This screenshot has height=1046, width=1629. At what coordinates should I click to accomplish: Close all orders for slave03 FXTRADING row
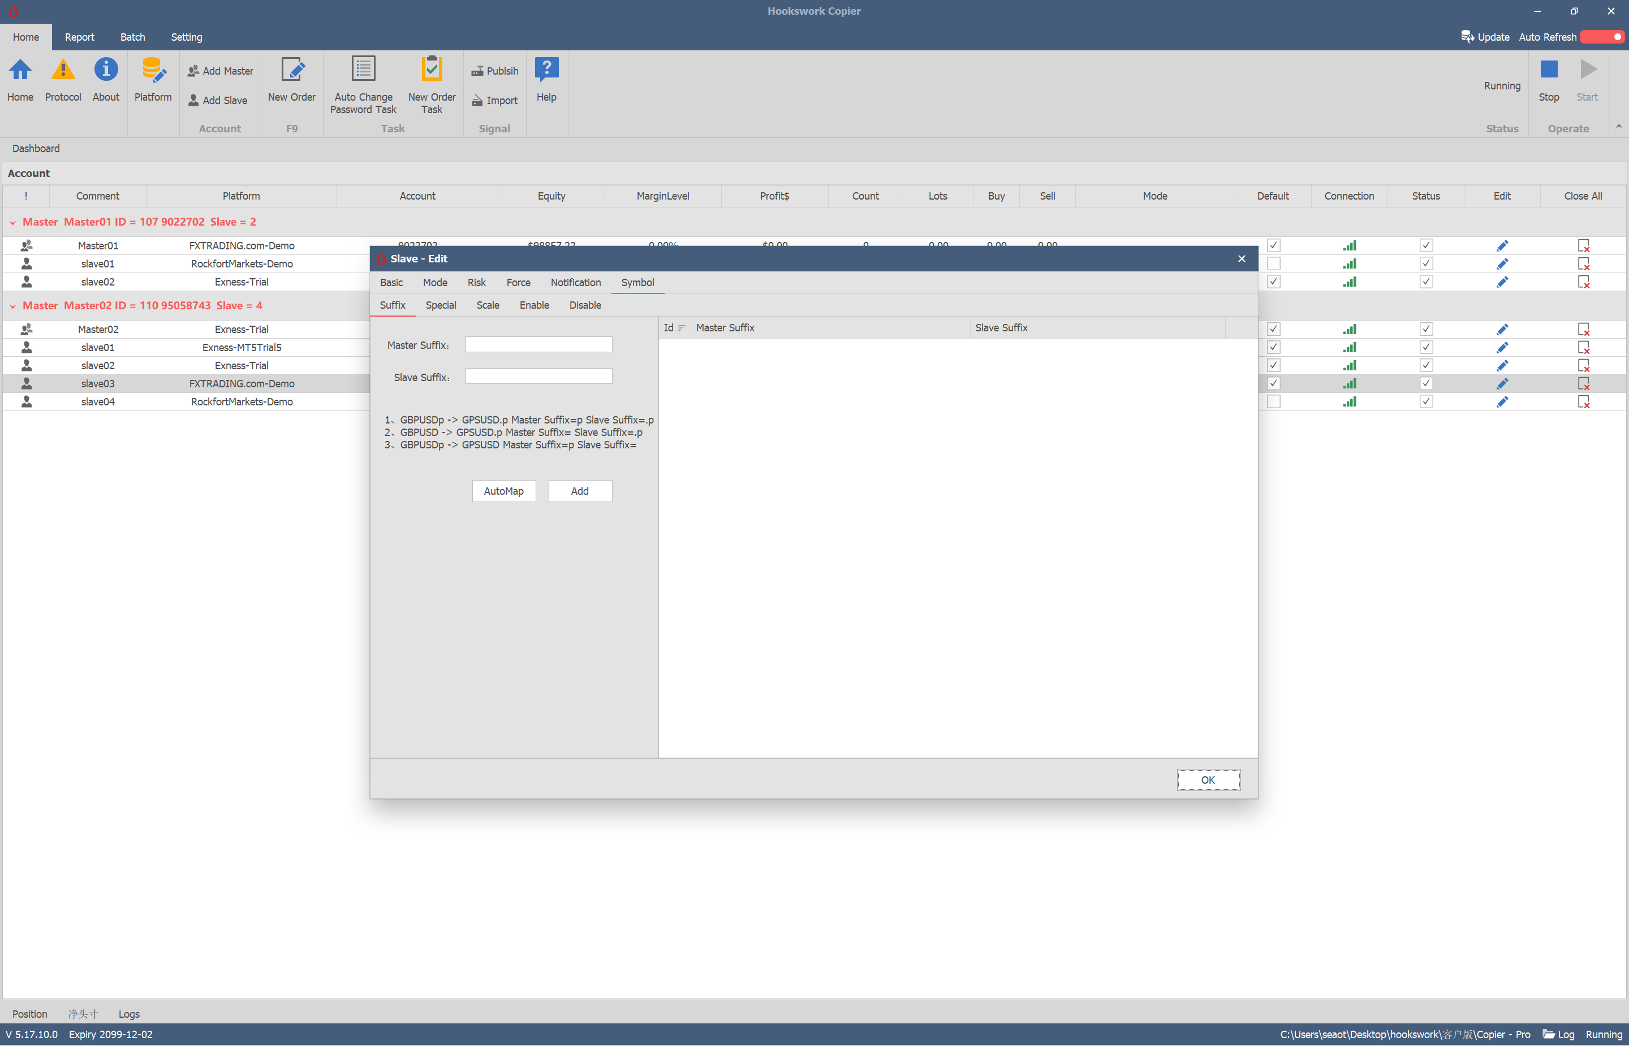tap(1583, 383)
